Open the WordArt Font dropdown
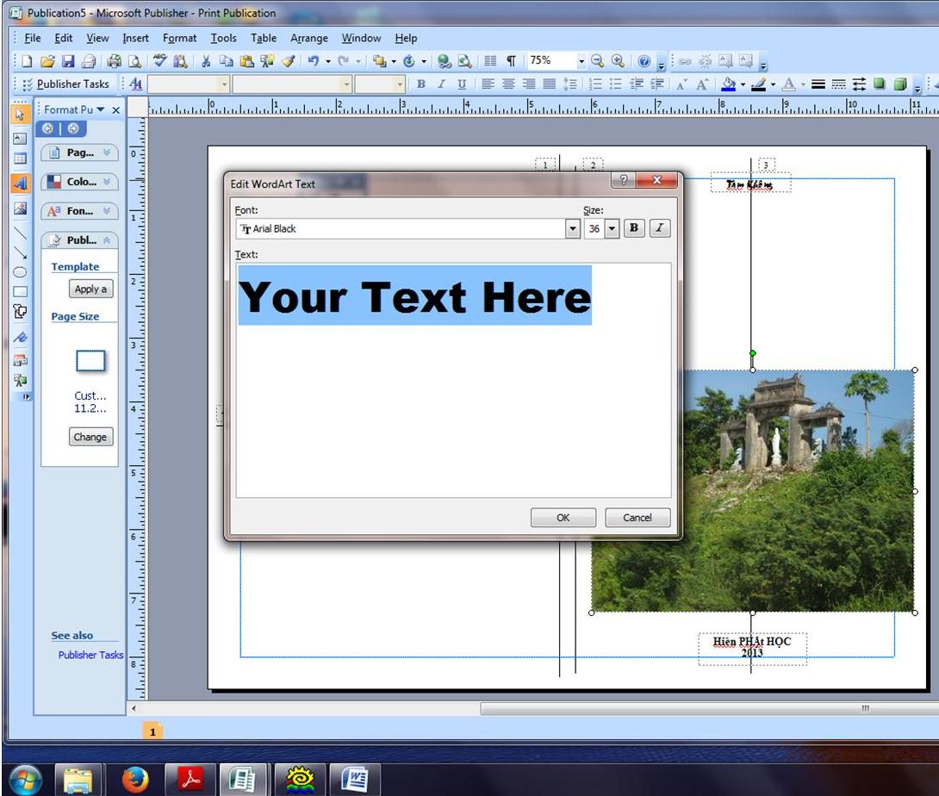This screenshot has width=939, height=796. 573,229
